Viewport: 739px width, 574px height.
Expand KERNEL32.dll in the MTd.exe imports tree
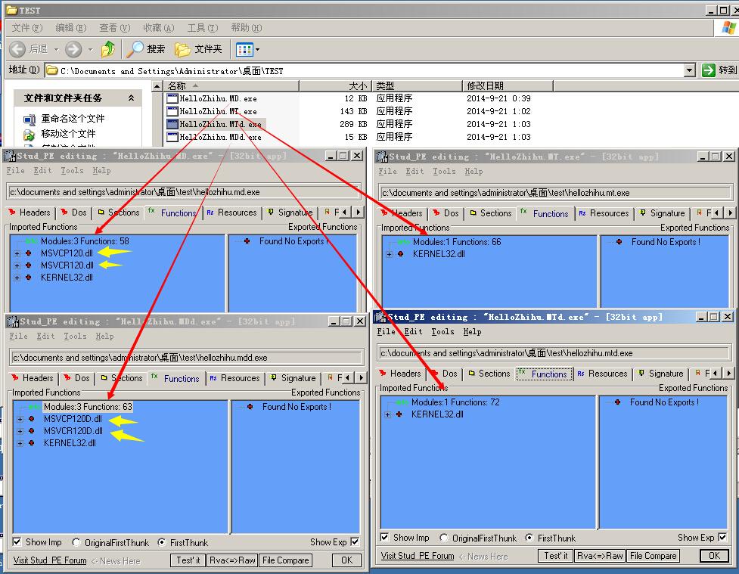click(388, 414)
